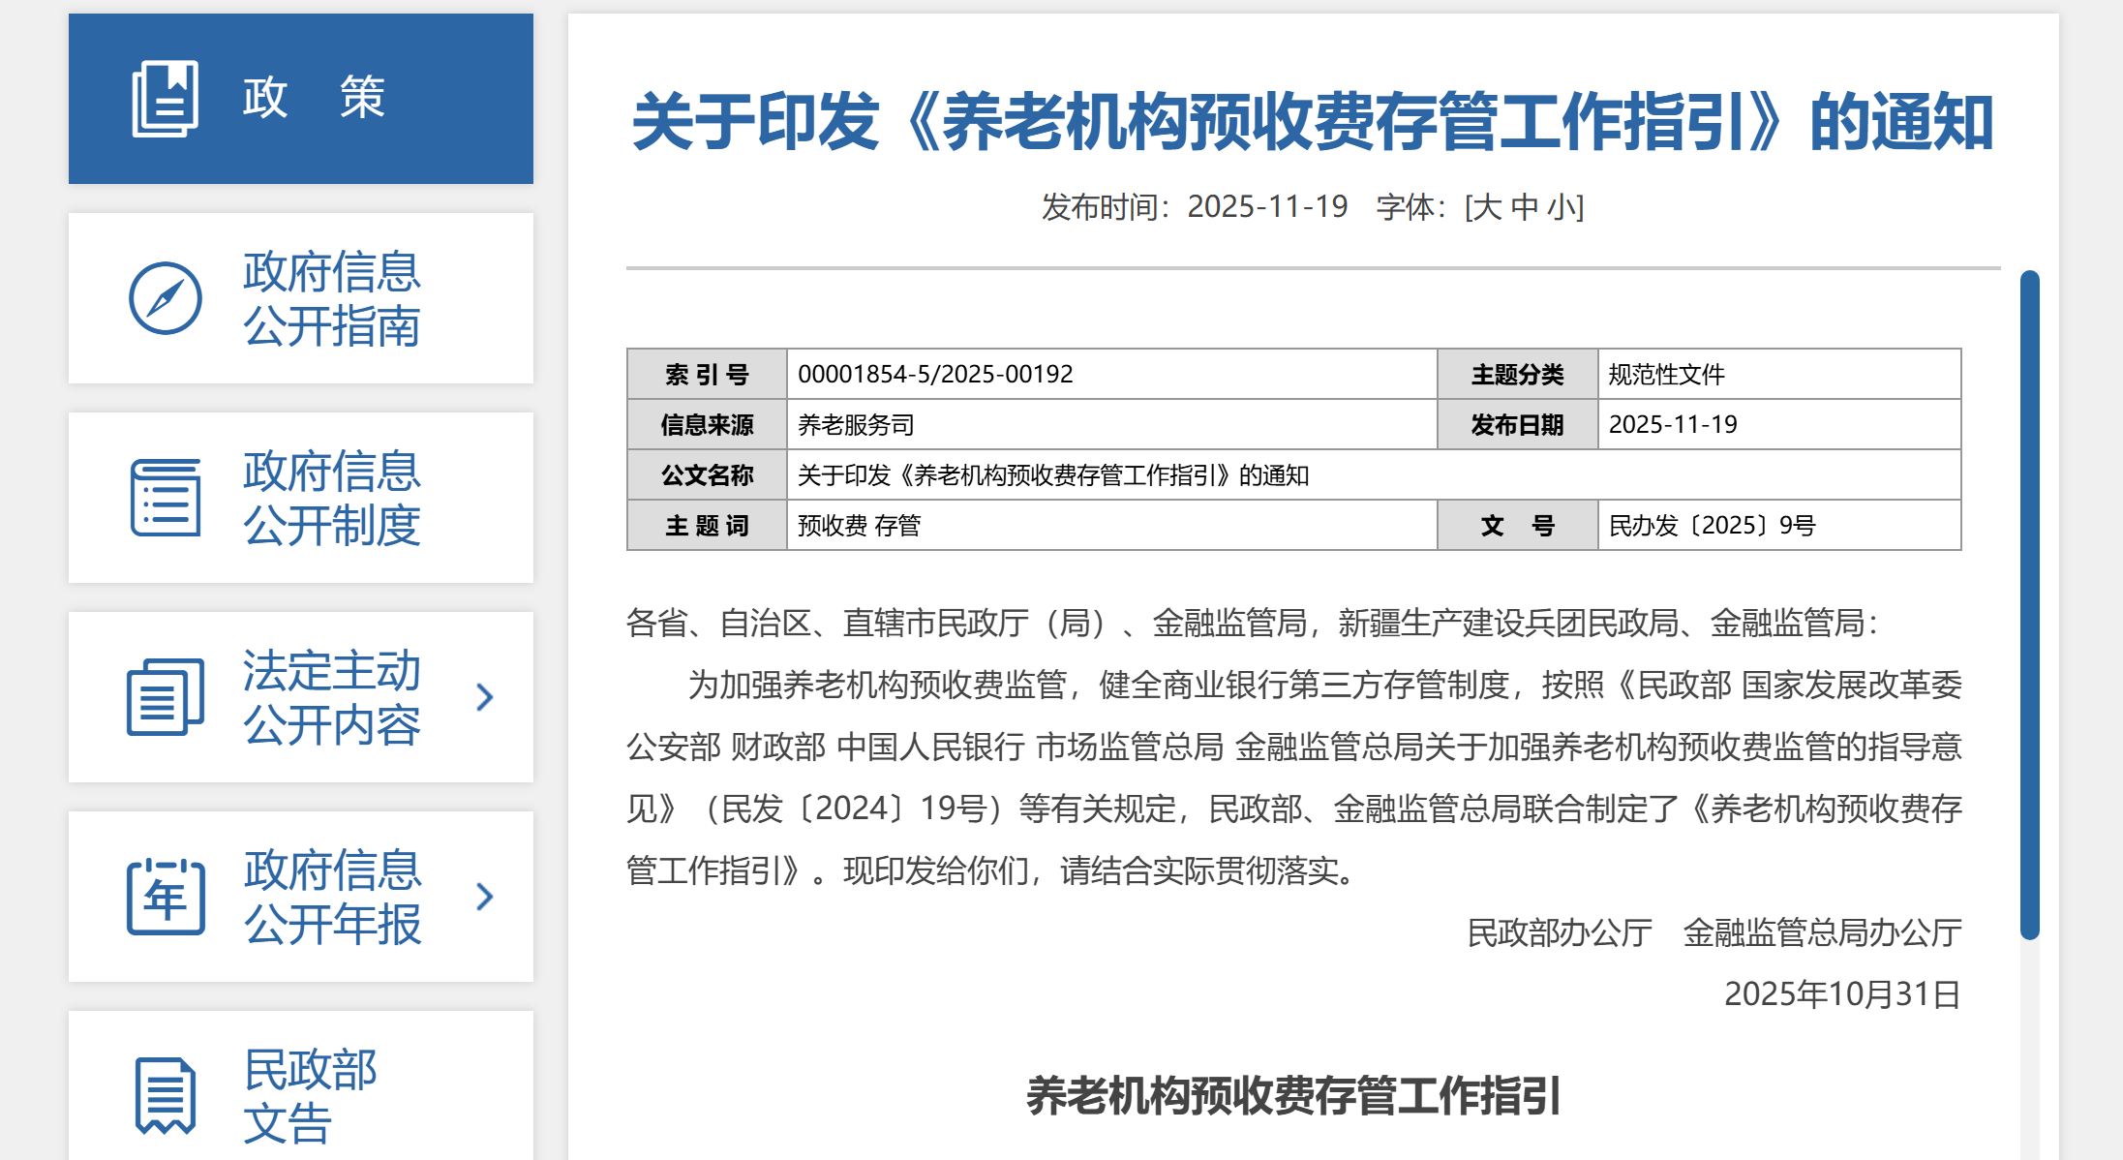Click the blue vertical scrollbar thumb
This screenshot has width=2123, height=1160.
[2030, 605]
